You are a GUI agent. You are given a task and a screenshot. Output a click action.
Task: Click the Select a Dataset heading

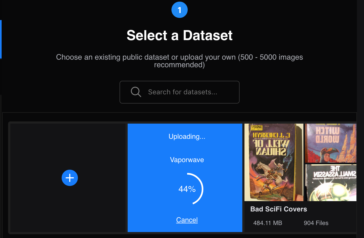pyautogui.click(x=180, y=35)
